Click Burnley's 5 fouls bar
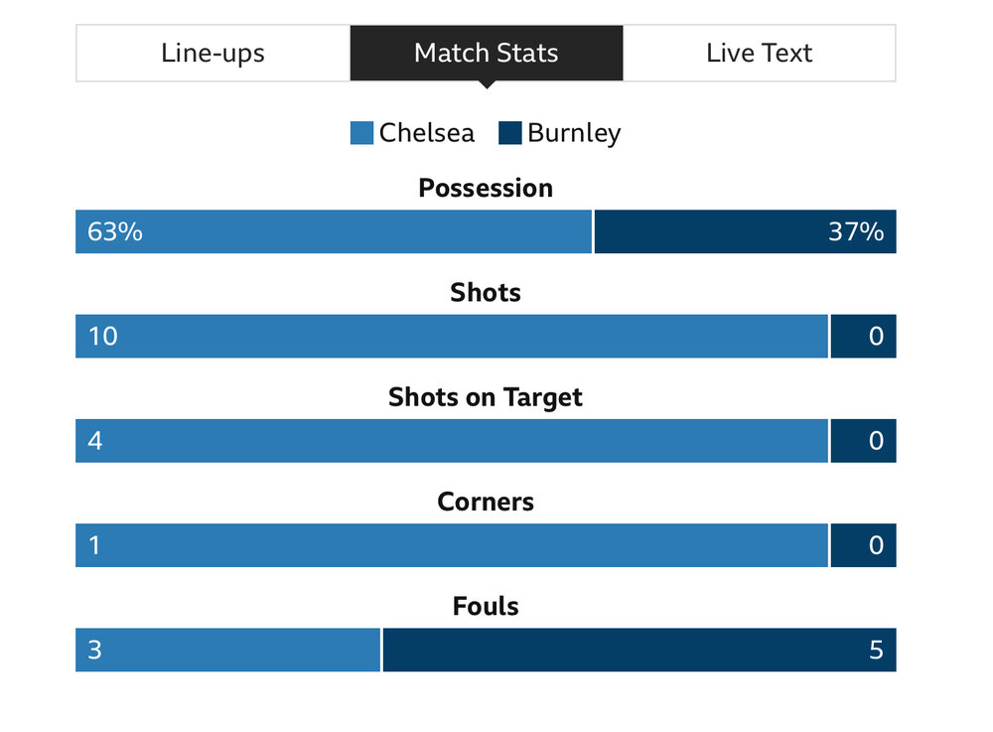 (x=639, y=650)
